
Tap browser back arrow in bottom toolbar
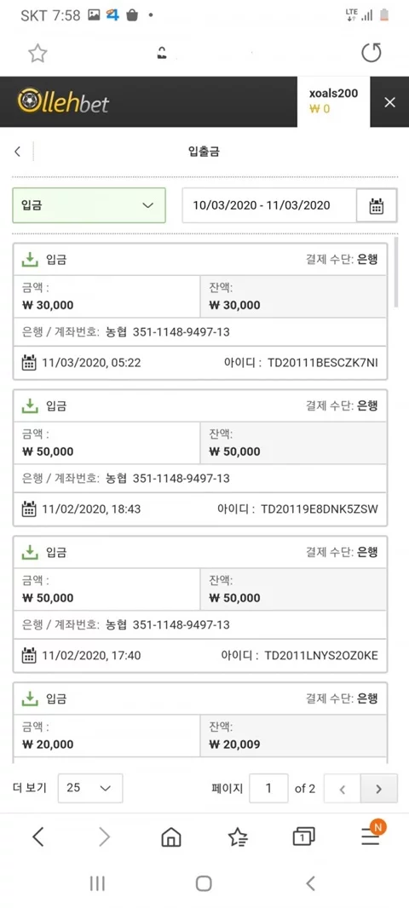point(38,836)
